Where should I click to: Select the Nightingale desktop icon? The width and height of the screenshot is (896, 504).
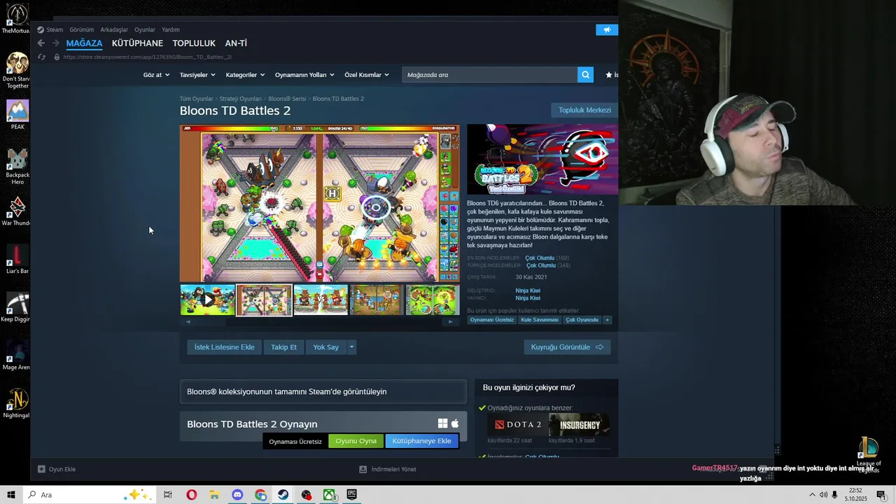click(17, 403)
